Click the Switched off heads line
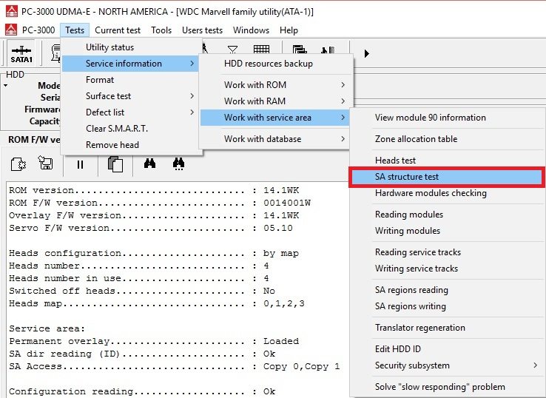Image resolution: width=546 pixels, height=398 pixels. [142, 291]
